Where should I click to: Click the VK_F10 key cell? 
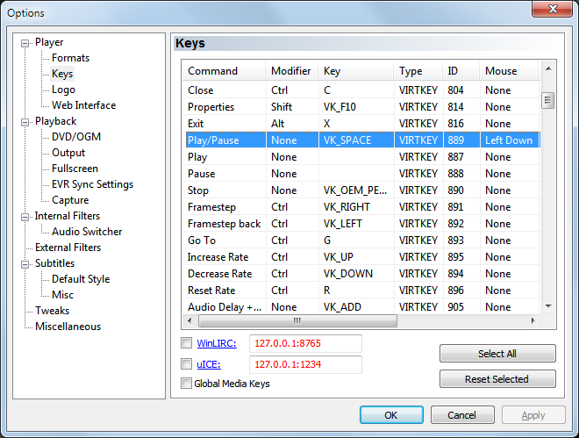[x=356, y=107]
